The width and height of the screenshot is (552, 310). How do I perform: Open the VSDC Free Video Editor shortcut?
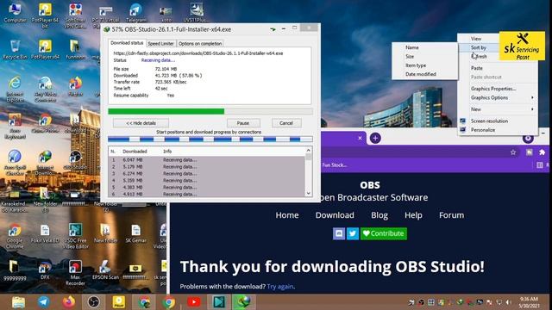pyautogui.click(x=75, y=236)
